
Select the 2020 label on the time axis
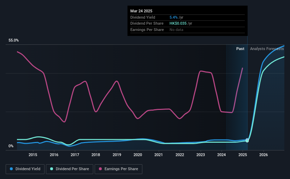coord(138,155)
